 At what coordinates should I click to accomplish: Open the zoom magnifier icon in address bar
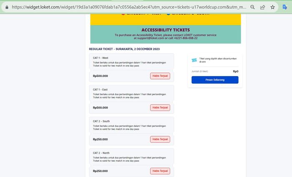(x=253, y=7)
